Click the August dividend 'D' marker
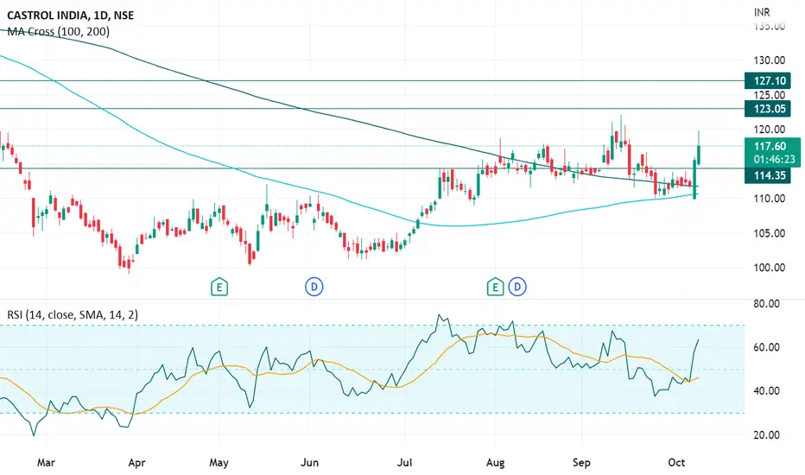 pos(517,287)
